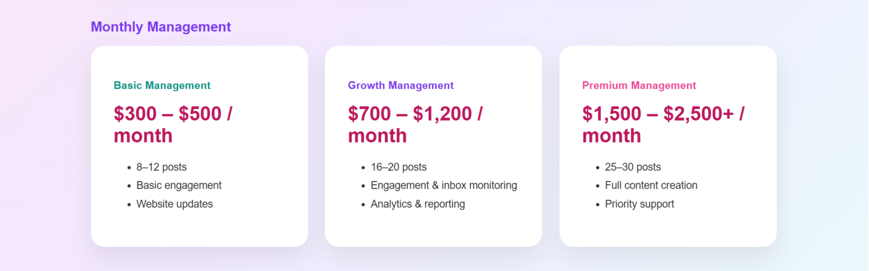This screenshot has height=271, width=869.
Task: Click the 16–20 posts list item
Action: point(398,167)
